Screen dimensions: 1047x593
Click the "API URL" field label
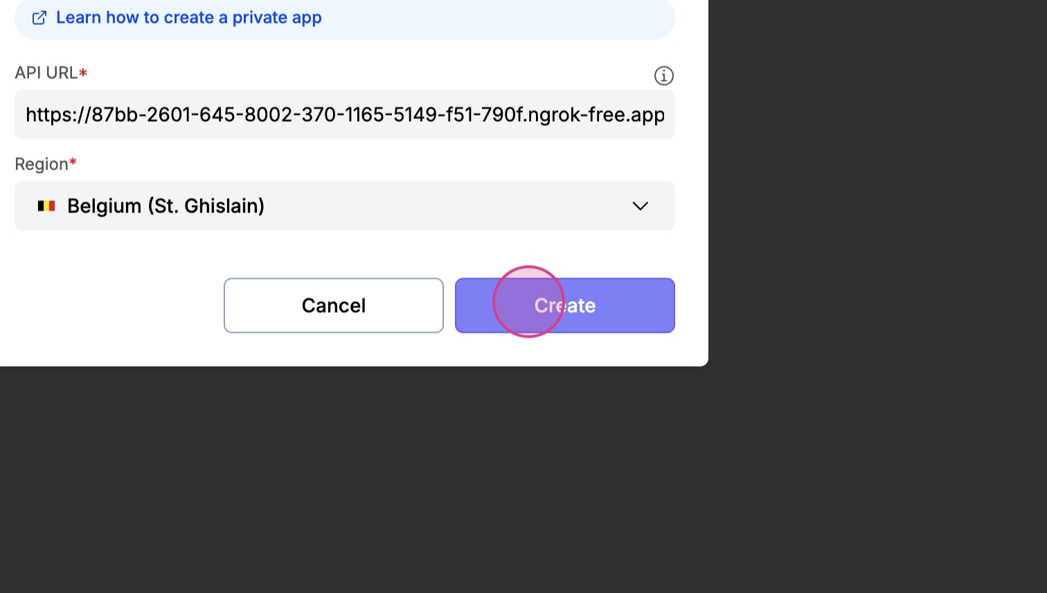46,73
